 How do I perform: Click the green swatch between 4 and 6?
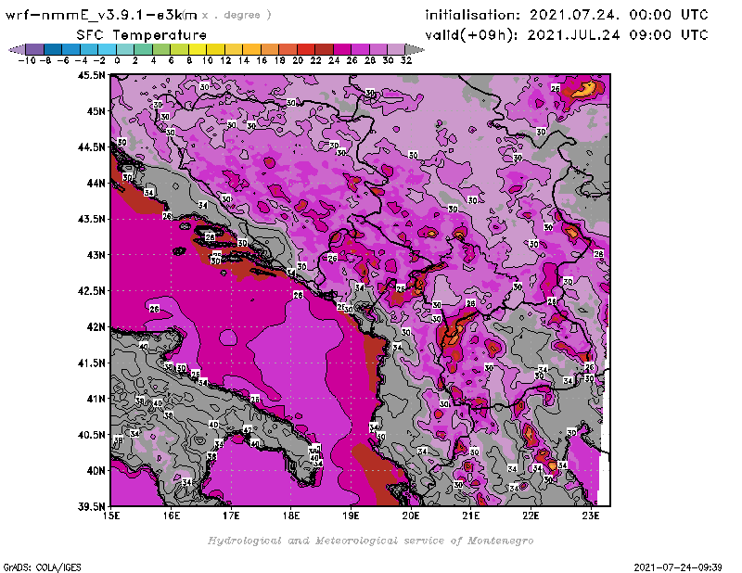click(162, 48)
